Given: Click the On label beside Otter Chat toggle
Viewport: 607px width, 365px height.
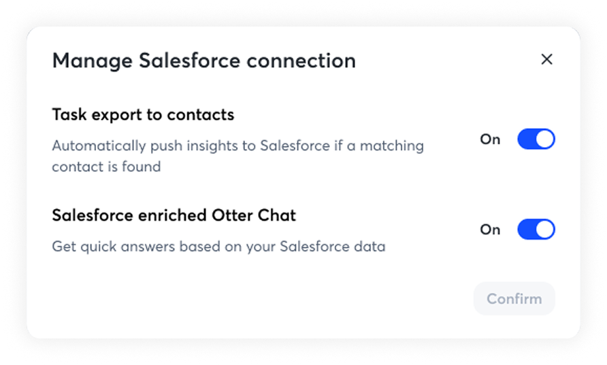Looking at the screenshot, I should [x=490, y=229].
